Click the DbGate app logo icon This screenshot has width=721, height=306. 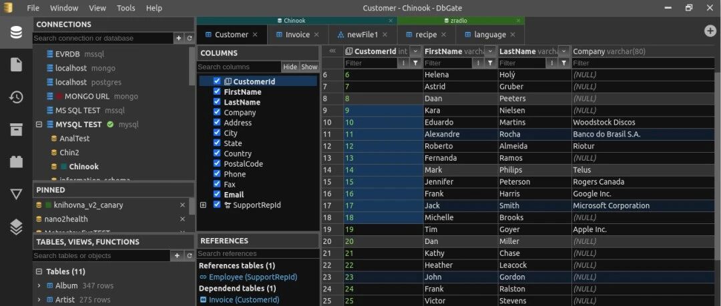click(8, 8)
